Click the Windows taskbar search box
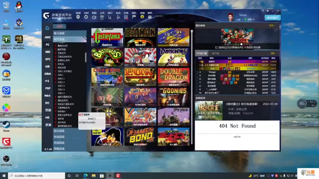This screenshot has width=319, height=179. (x=37, y=175)
